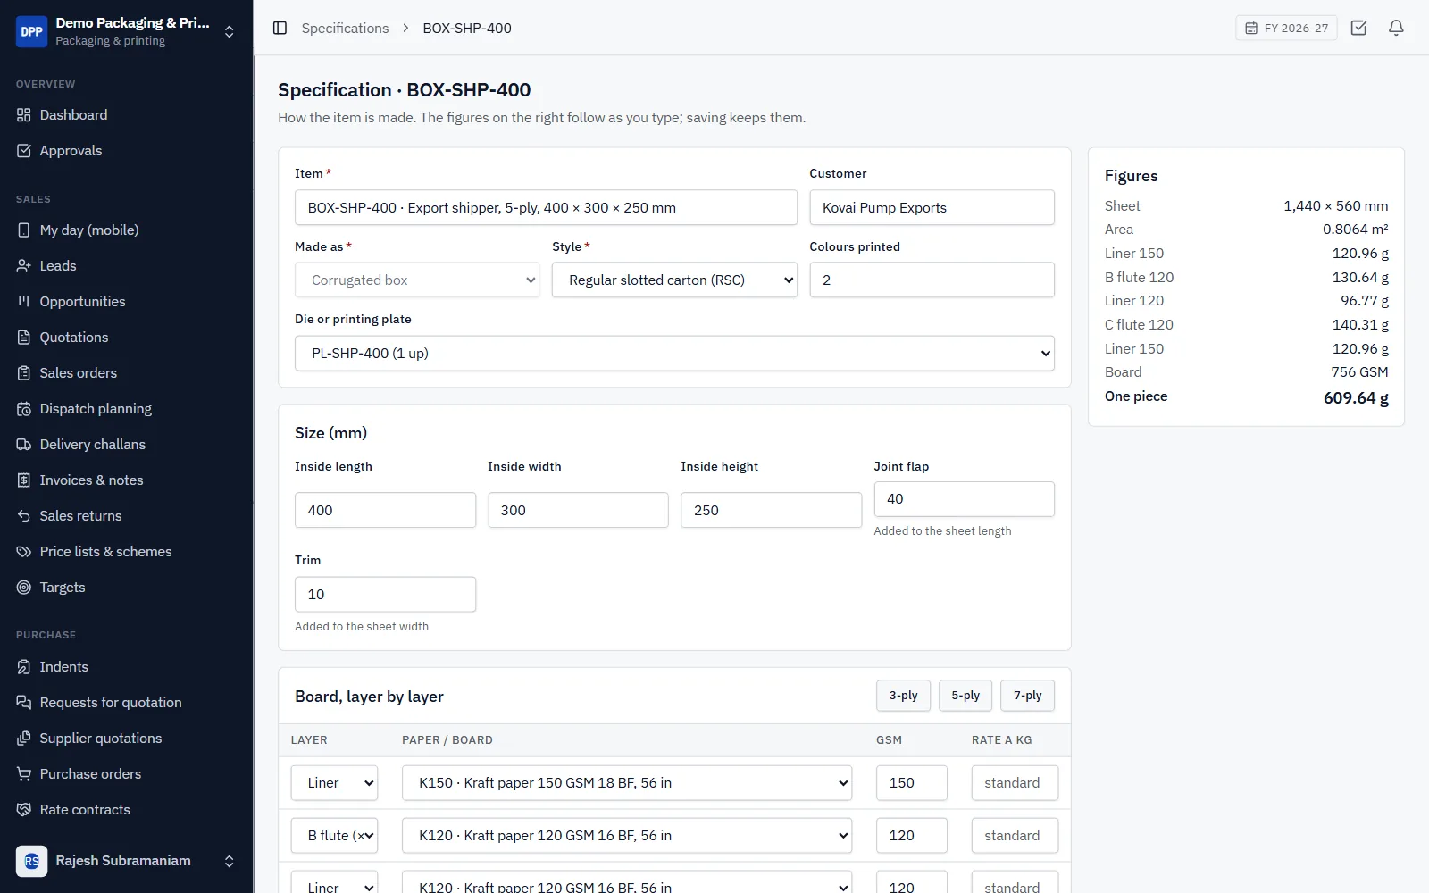Click the Dashboard grid icon

click(24, 115)
